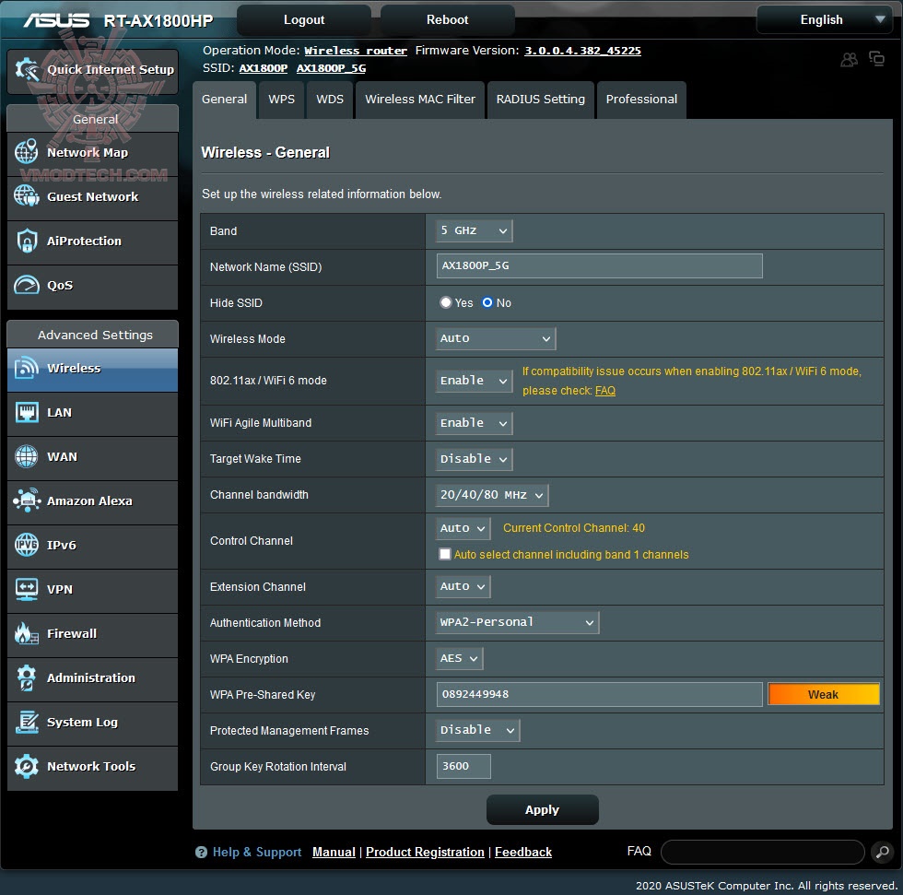
Task: Open Protected Management Frames dropdown
Action: pyautogui.click(x=477, y=730)
